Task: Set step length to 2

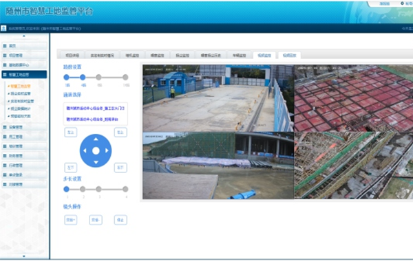Action: coord(83,189)
